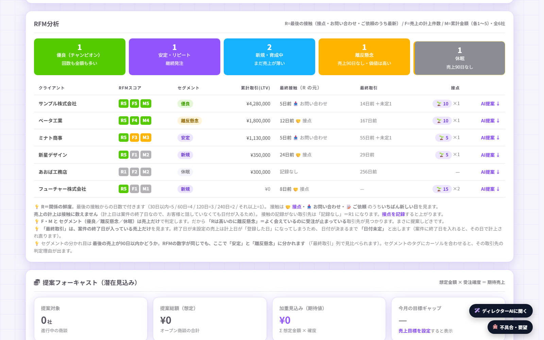The width and height of the screenshot is (544, 340).
Task: Click the handshake icon in 新星デザイン's last contact
Action: click(x=298, y=155)
